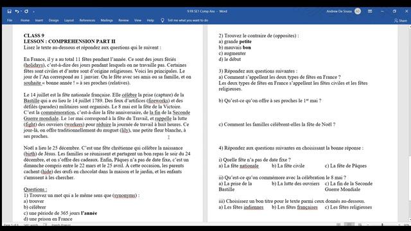This screenshot has height=231, width=411.
Task: Click option 'c) Les fêtes religieuses'
Action: [x=348, y=207]
